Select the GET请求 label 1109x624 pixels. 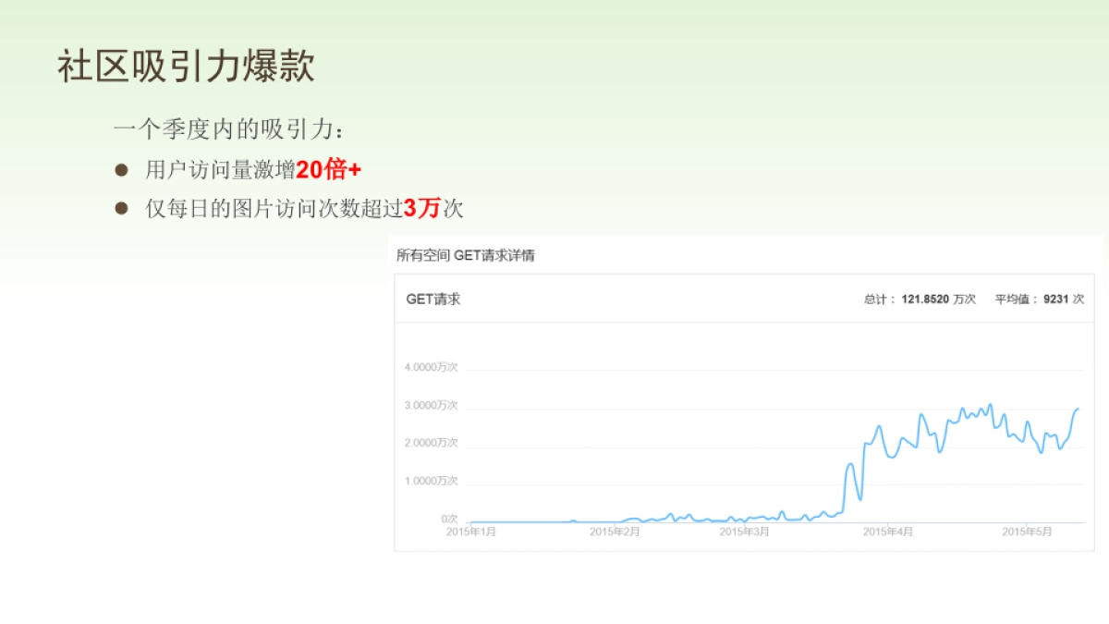[433, 299]
